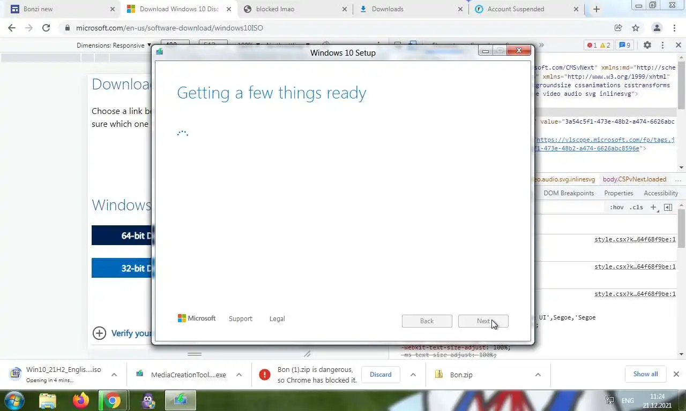The width and height of the screenshot is (686, 411).
Task: Open the Dimensions: Responsive dropdown
Action: coord(114,45)
